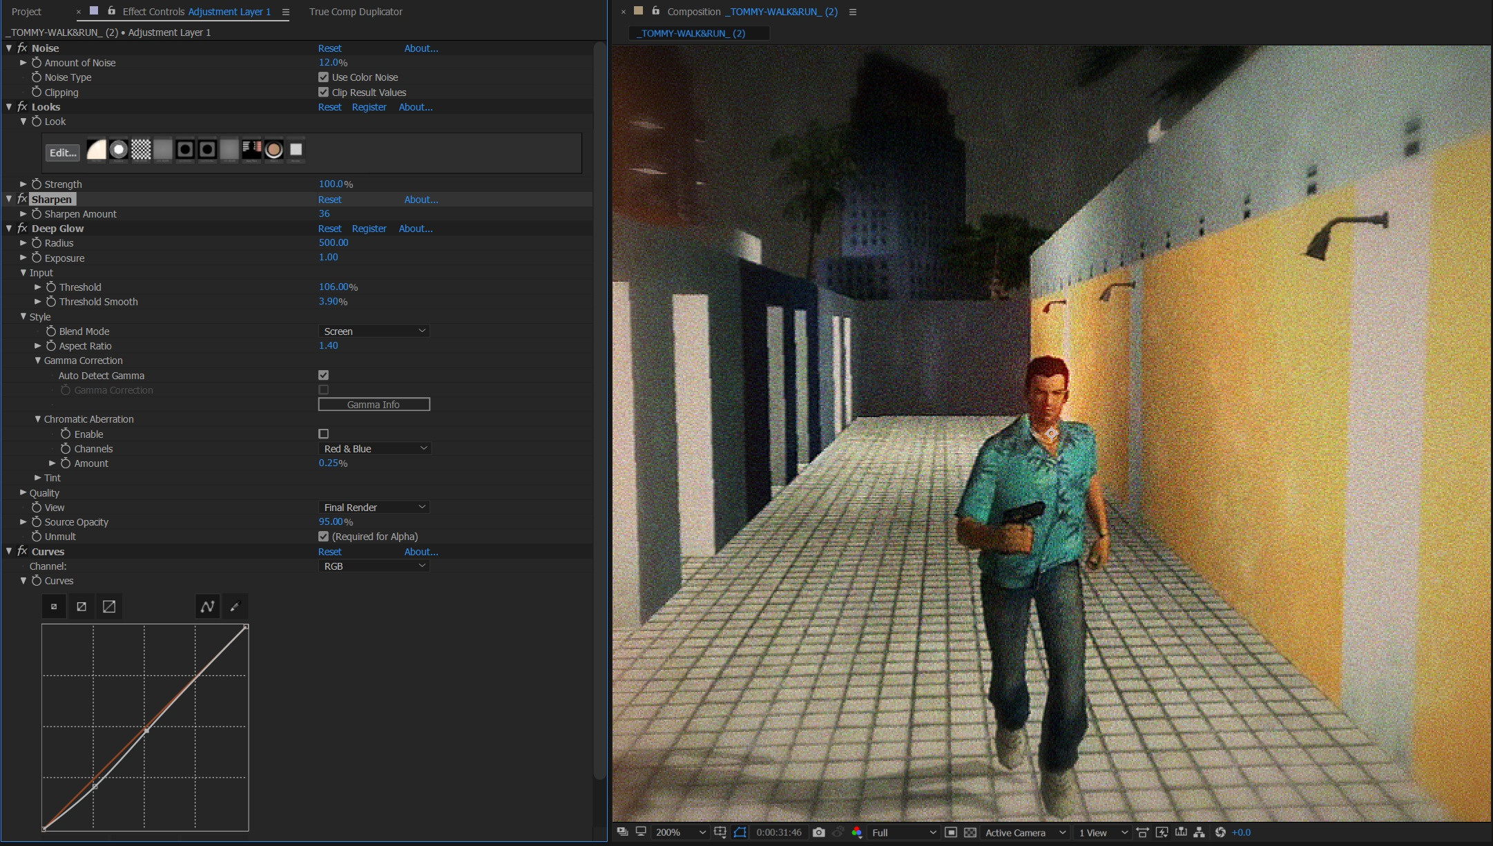
Task: Select the small curve graph size icon
Action: (x=54, y=606)
